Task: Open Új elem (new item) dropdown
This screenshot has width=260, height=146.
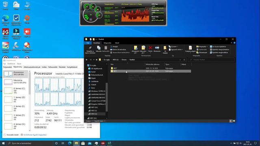Action: [x=173, y=47]
